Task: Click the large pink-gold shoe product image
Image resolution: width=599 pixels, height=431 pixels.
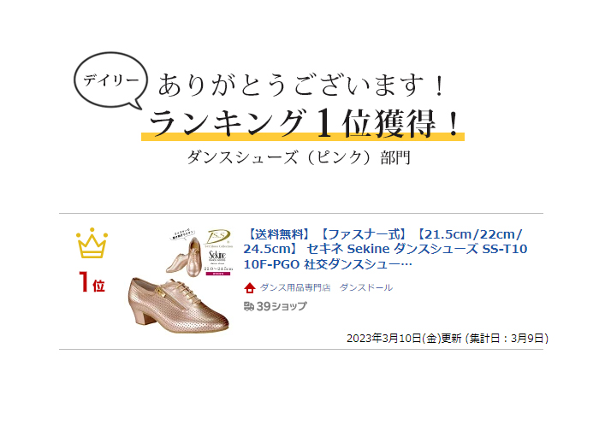Action: point(178,305)
